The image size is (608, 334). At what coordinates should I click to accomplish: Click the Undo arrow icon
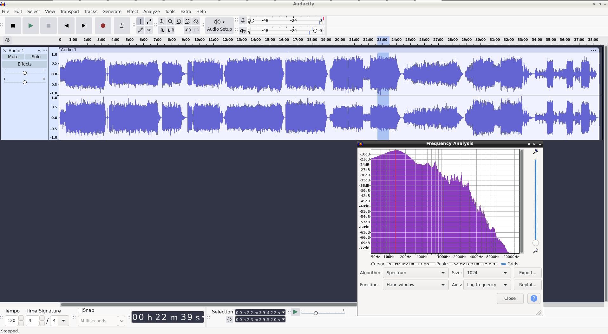tap(188, 30)
